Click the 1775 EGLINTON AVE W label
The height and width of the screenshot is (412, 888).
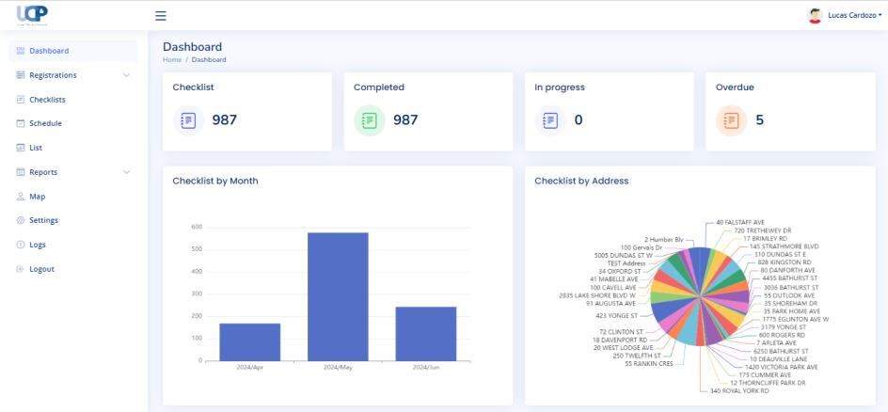[x=795, y=319]
